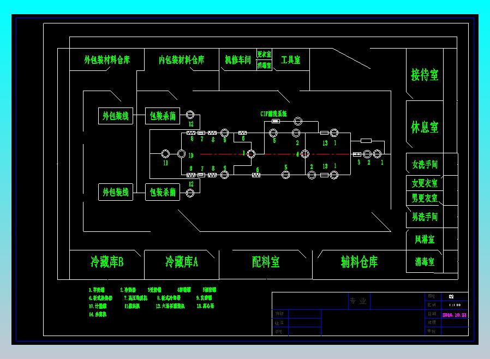Click the CIP清洗系统 label

(x=273, y=113)
